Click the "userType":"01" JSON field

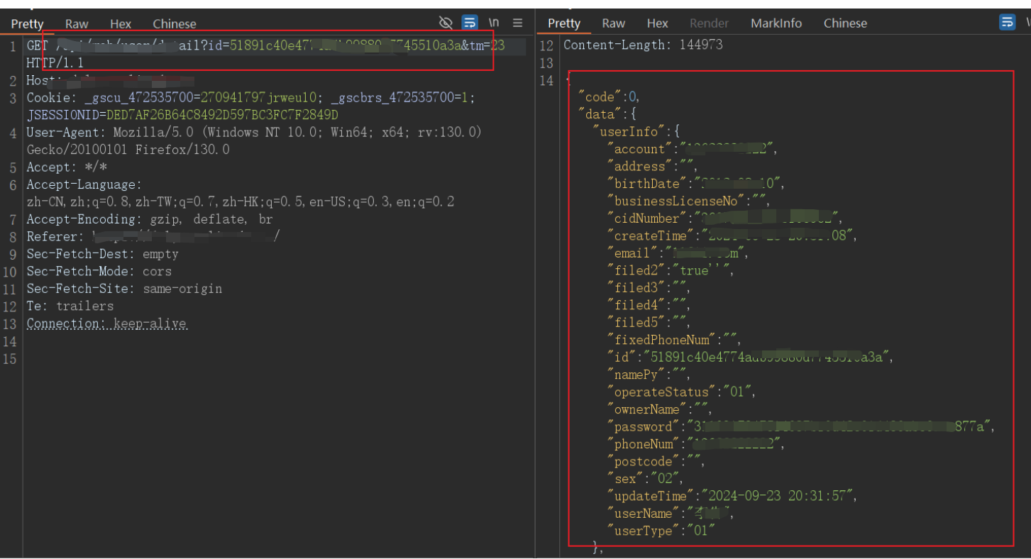click(x=661, y=531)
